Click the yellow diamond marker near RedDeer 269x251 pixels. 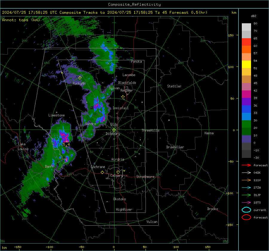[x=123, y=97]
